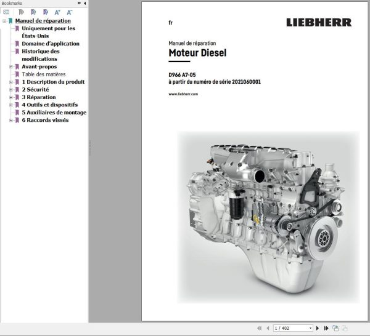Image resolution: width=370 pixels, height=336 pixels.
Task: Click the LIEBHERR logo on the page
Action: pos(319,22)
